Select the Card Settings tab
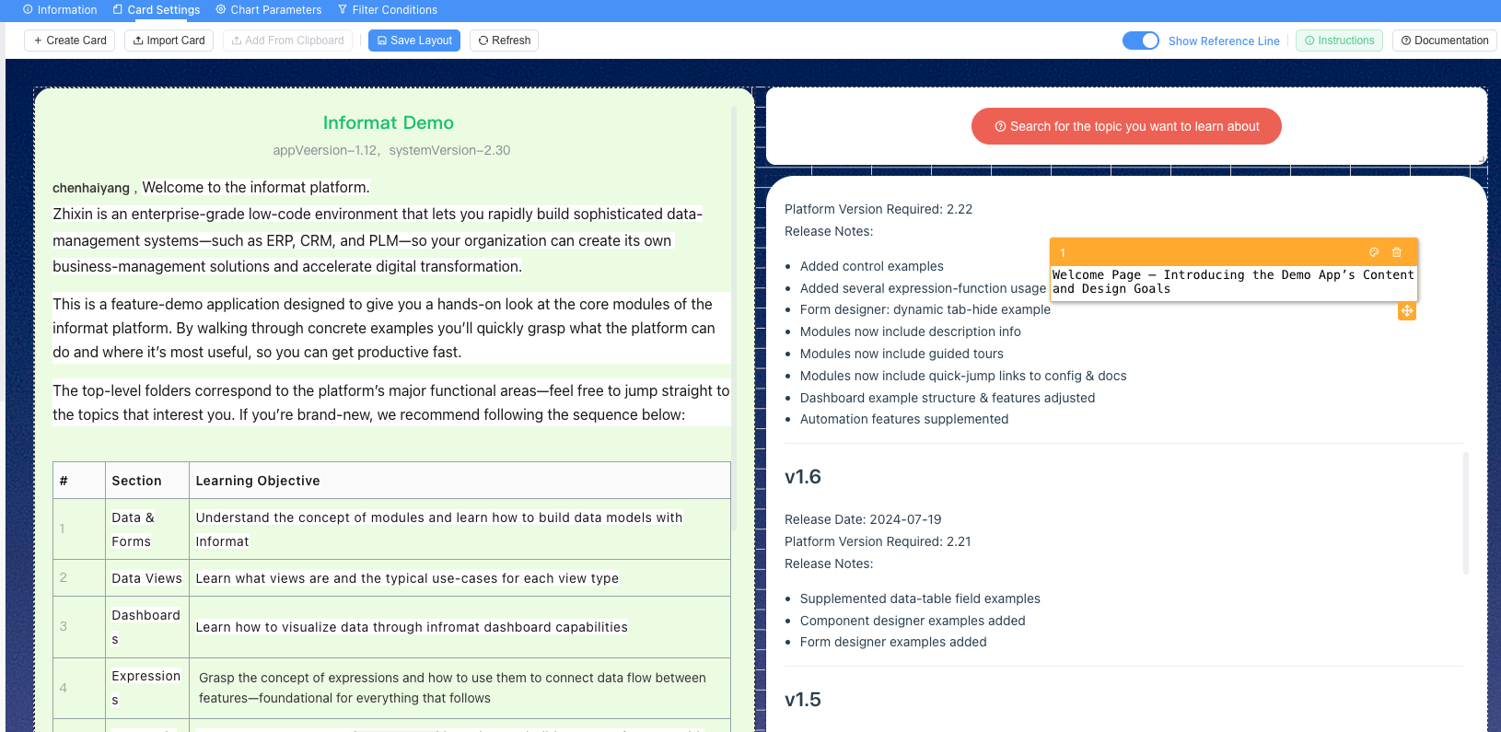The image size is (1501, 732). 157,10
